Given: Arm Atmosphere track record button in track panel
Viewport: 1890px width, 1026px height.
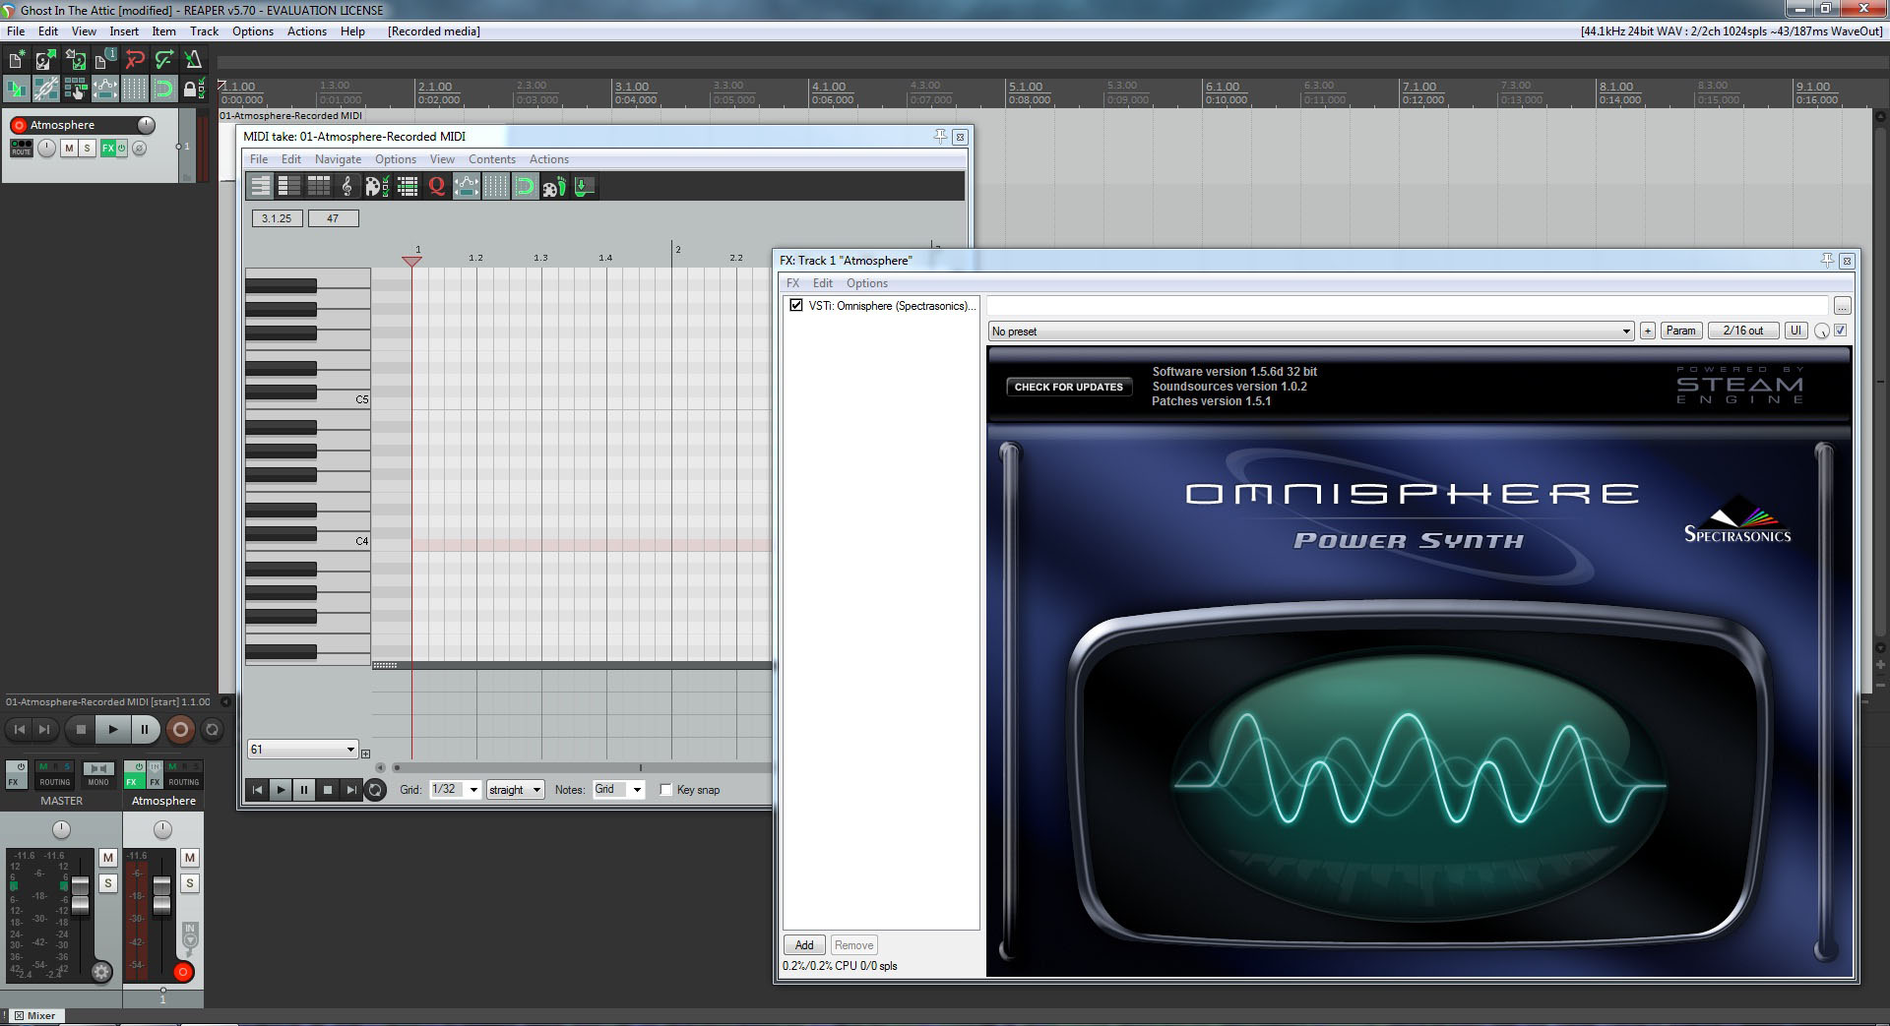Looking at the screenshot, I should tap(18, 125).
